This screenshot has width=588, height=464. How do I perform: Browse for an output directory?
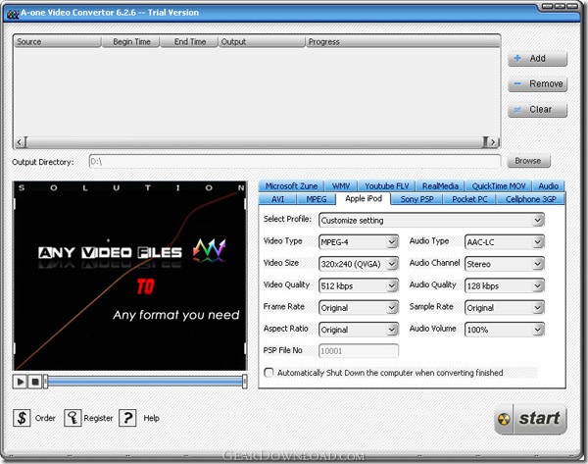528,161
